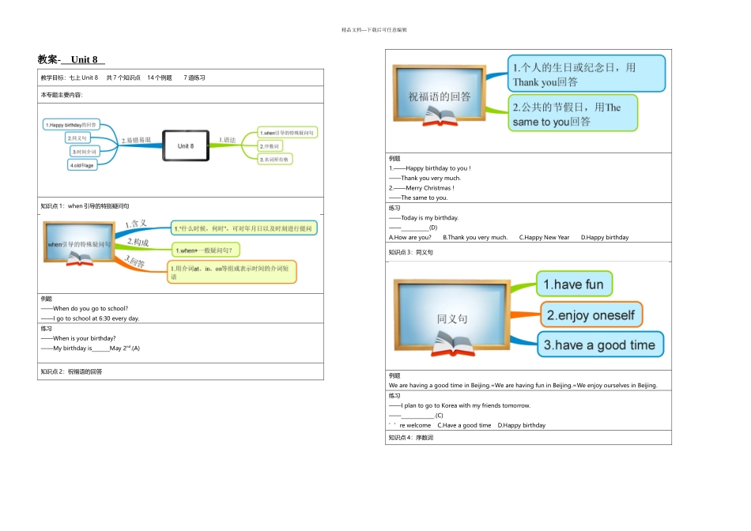Screen dimensions: 751x531
Task: Select the '2.enjoy oneself' orange bubble
Action: [x=591, y=315]
